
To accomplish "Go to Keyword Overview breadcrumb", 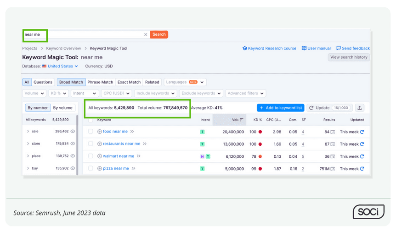I will tap(63, 49).
